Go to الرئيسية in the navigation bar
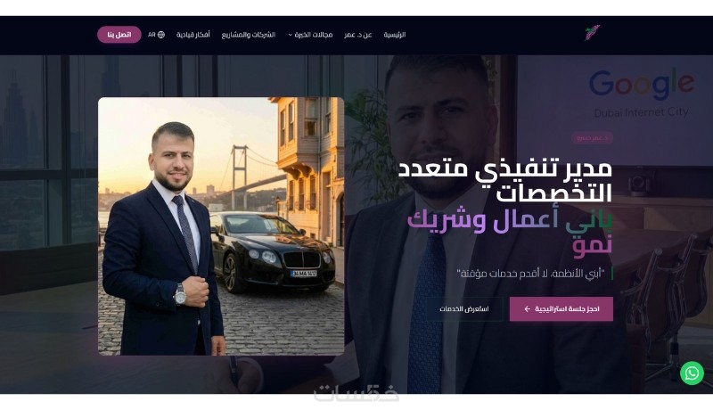Viewport: 713px width, 410px height. pyautogui.click(x=394, y=35)
